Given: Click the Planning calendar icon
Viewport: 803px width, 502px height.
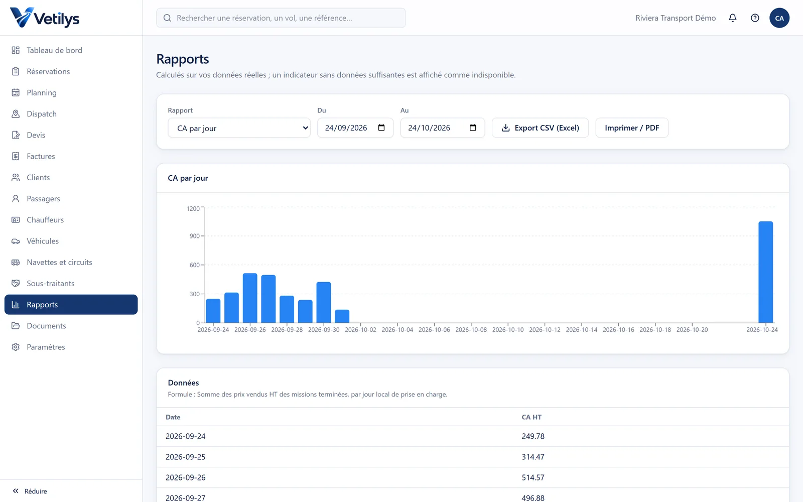Looking at the screenshot, I should click(16, 92).
